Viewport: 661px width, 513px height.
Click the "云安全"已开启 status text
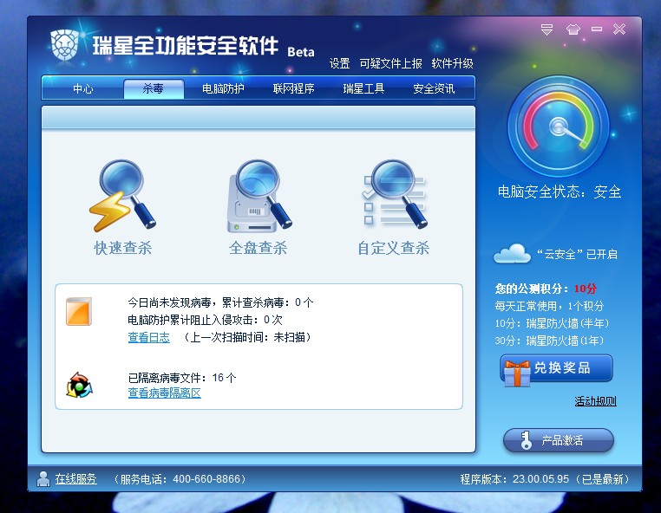click(x=577, y=255)
